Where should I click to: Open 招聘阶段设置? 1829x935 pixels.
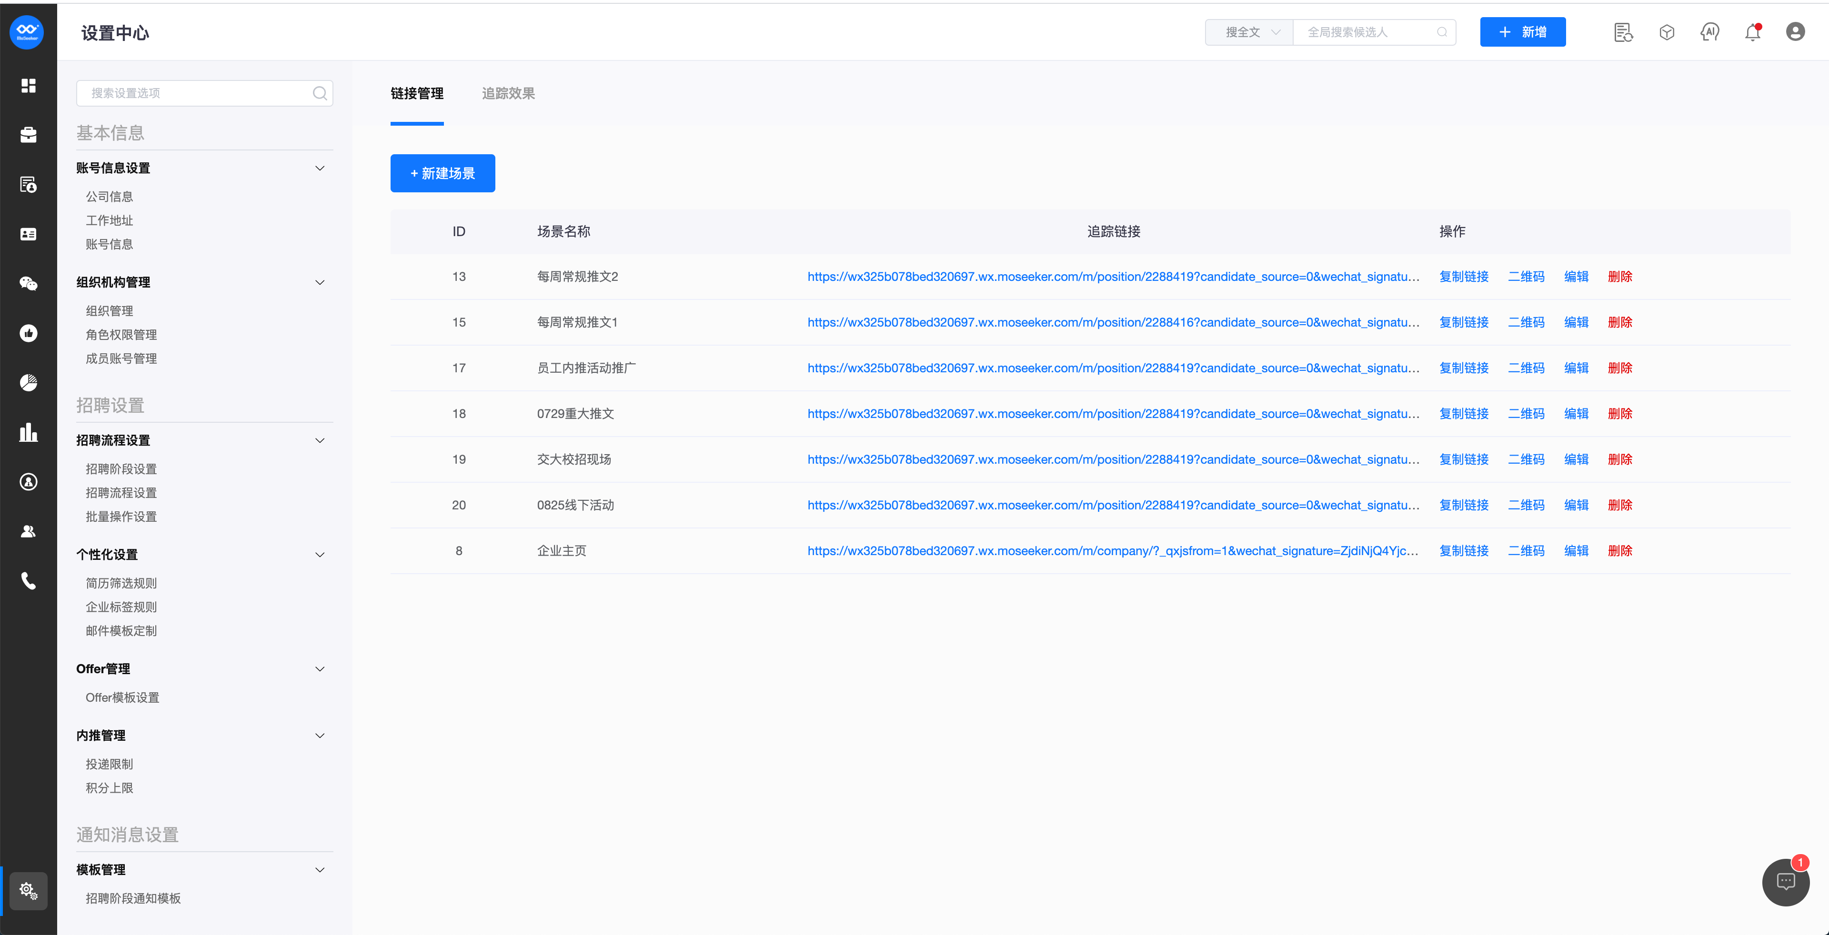pyautogui.click(x=121, y=469)
